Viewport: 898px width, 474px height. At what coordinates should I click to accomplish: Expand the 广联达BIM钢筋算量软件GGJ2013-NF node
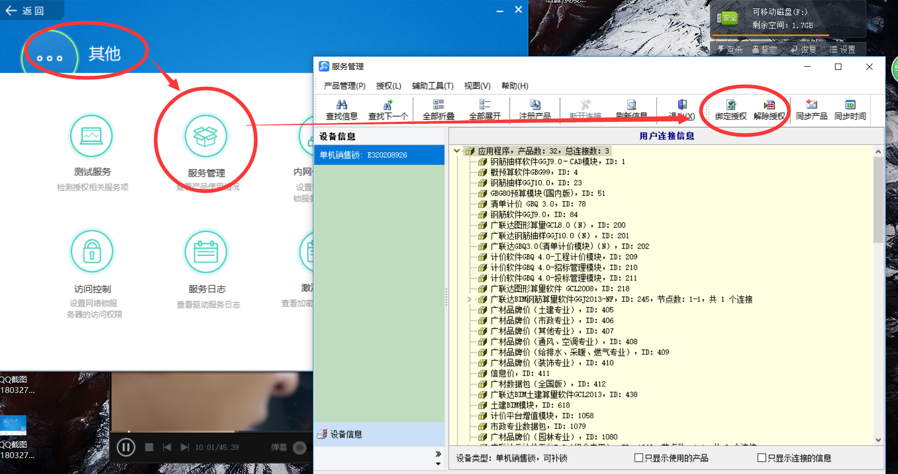(469, 299)
